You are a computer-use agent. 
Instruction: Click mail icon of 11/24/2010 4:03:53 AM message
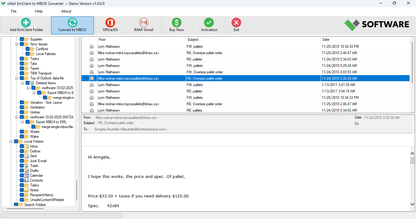pyautogui.click(x=92, y=72)
